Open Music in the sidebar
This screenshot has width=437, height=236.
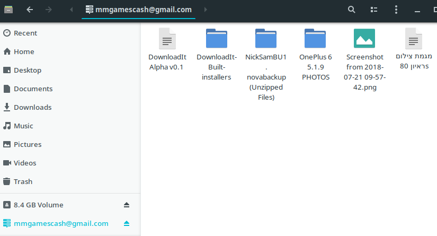pyautogui.click(x=70, y=126)
